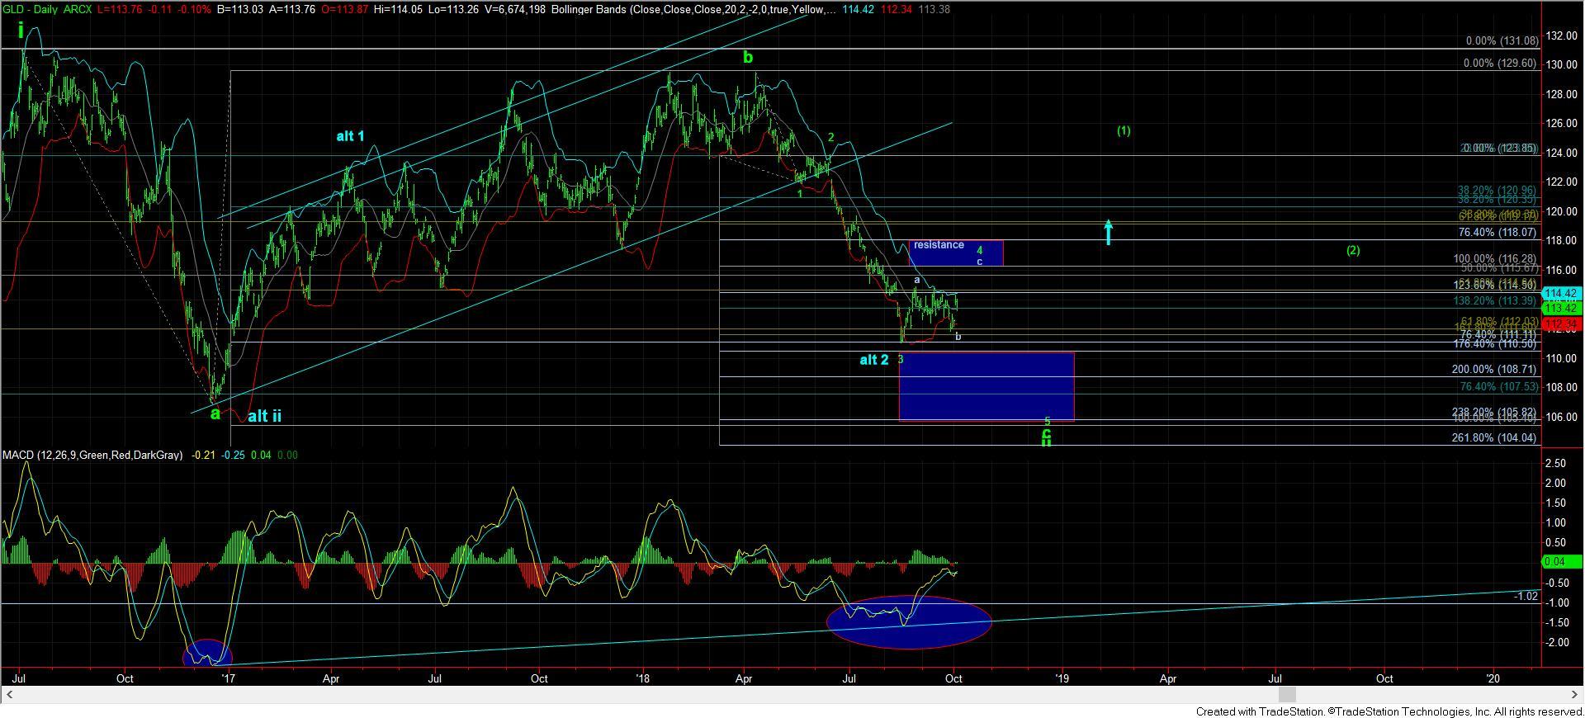Select the large blue target box near 108
This screenshot has height=718, width=1585.
986,386
